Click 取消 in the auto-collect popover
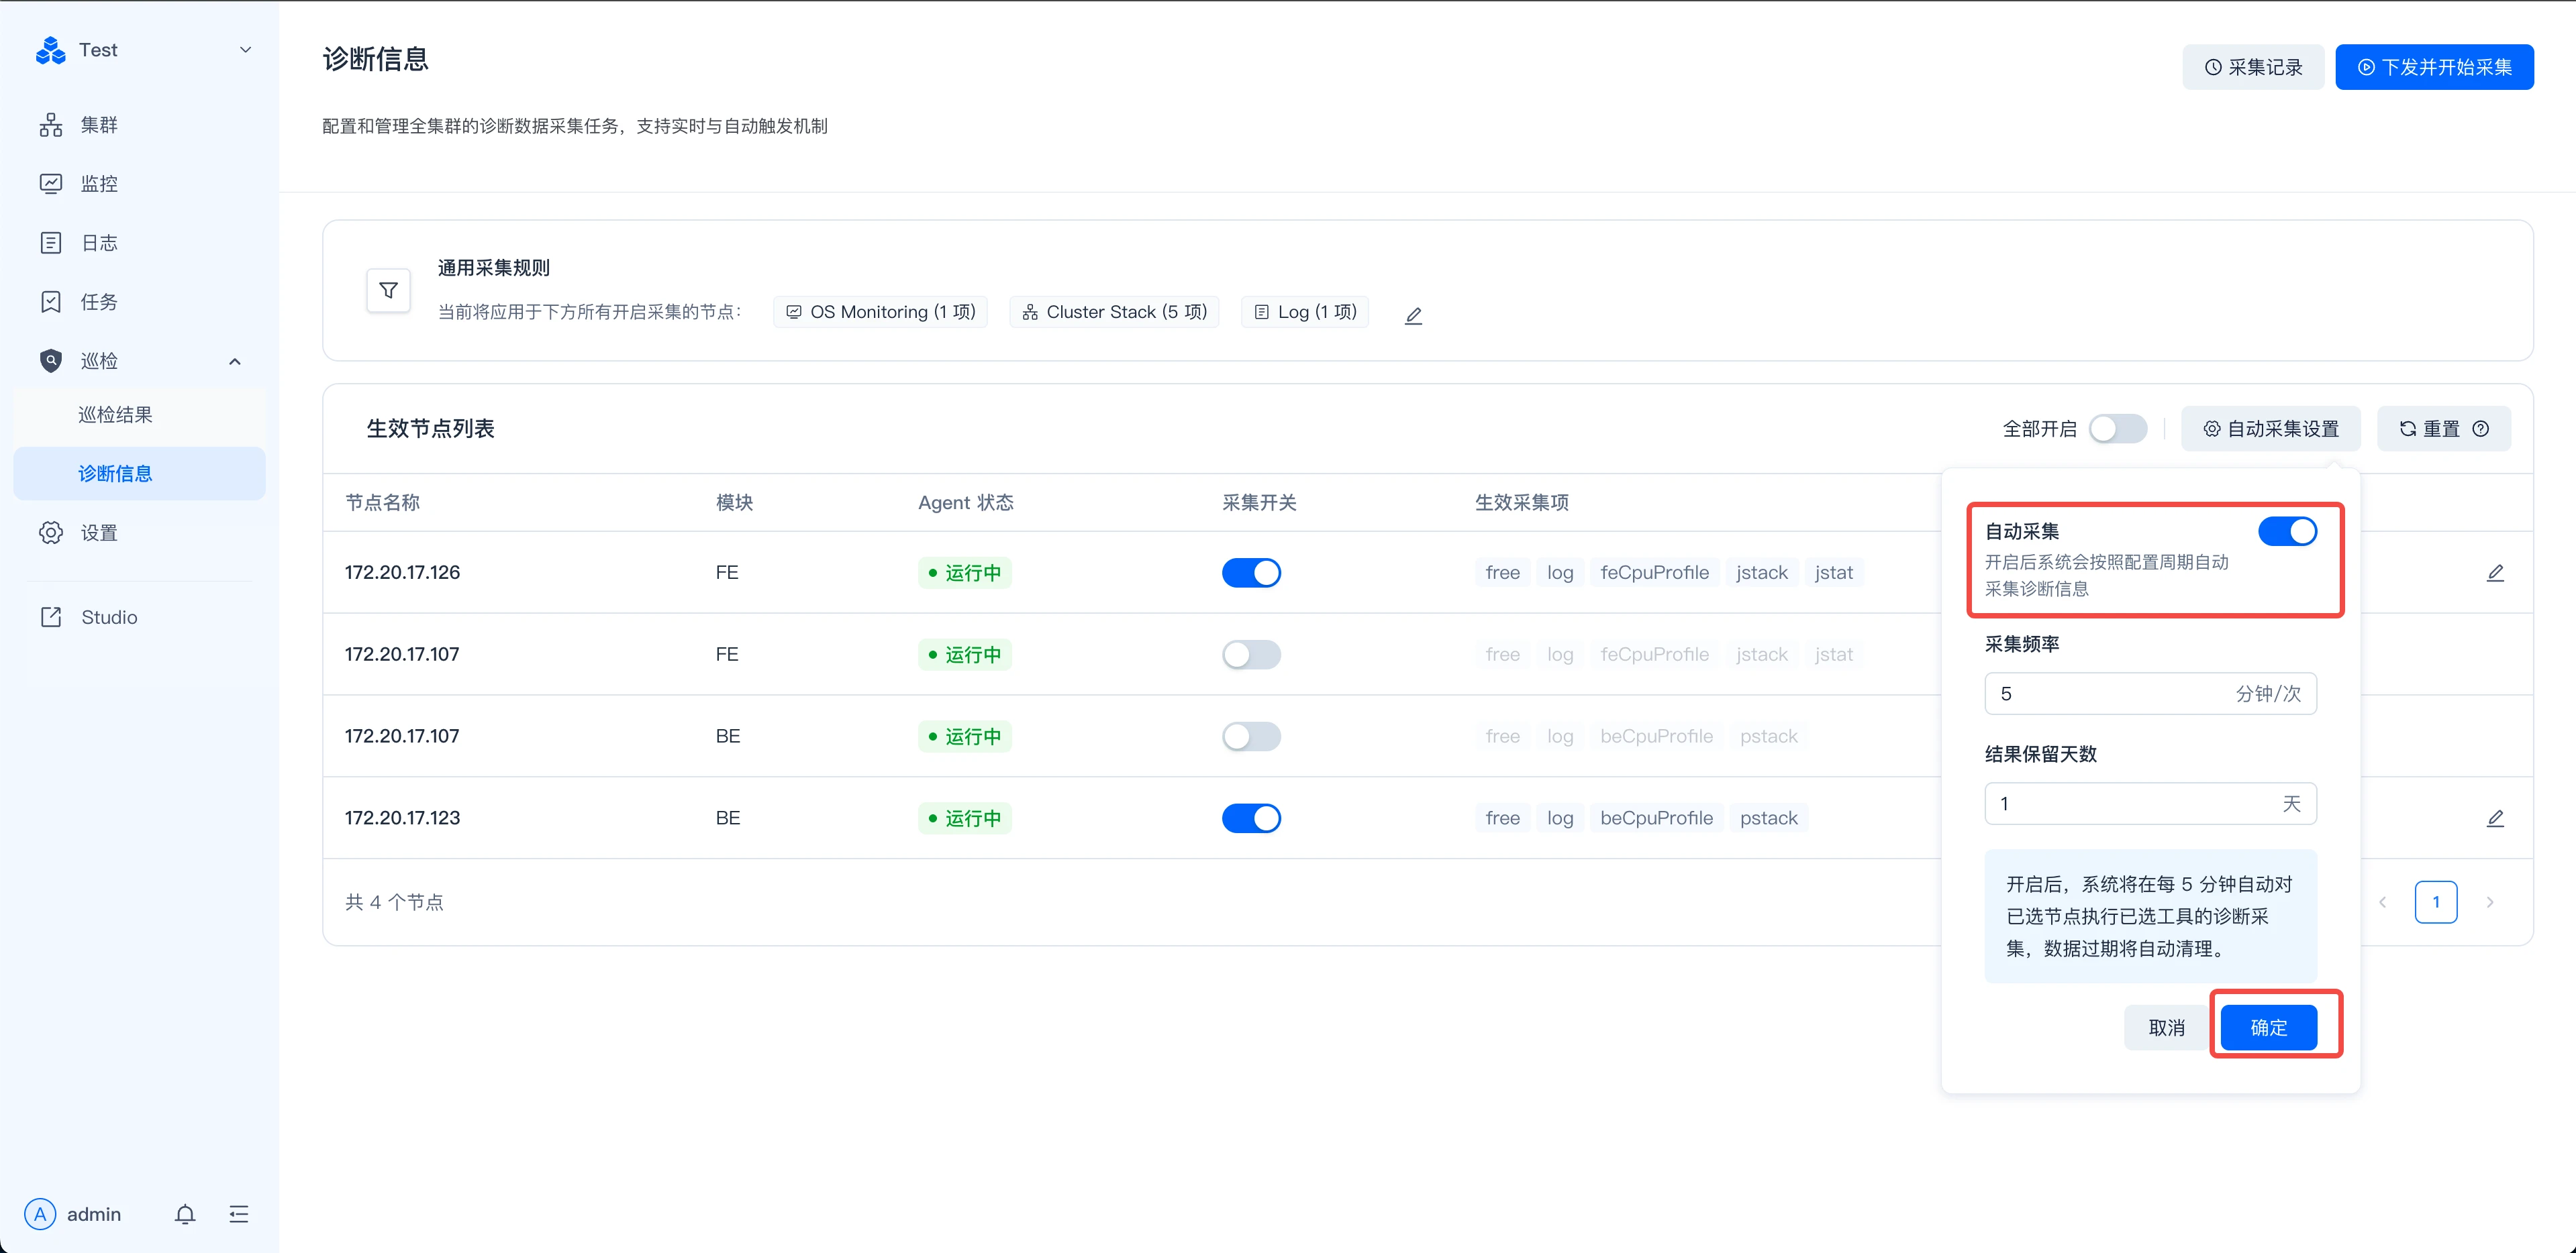 (x=2167, y=1027)
